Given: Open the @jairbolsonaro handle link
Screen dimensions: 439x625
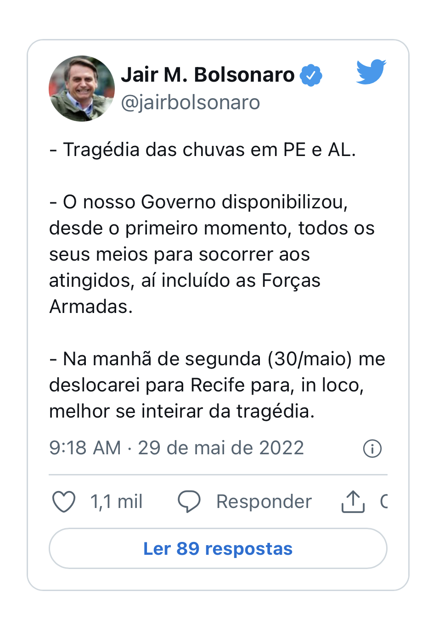Looking at the screenshot, I should click(x=191, y=102).
